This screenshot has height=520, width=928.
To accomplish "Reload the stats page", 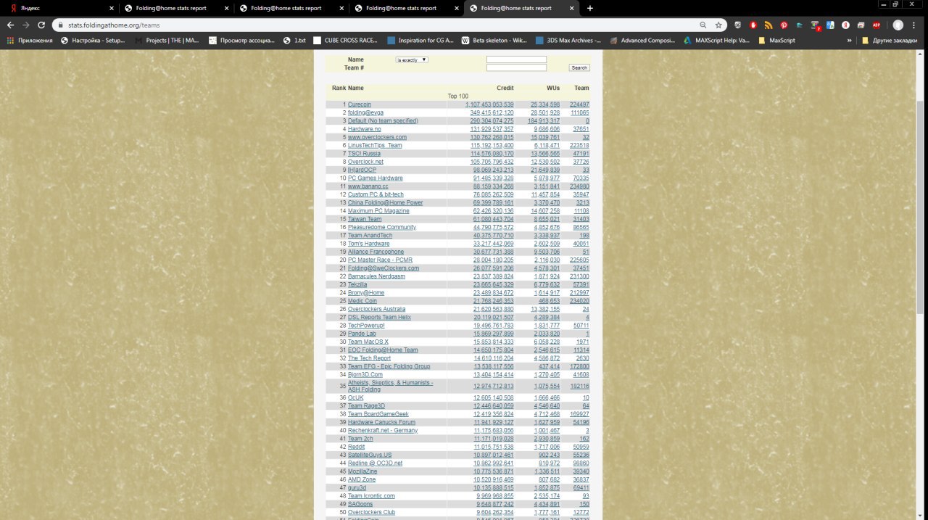I will tap(41, 25).
